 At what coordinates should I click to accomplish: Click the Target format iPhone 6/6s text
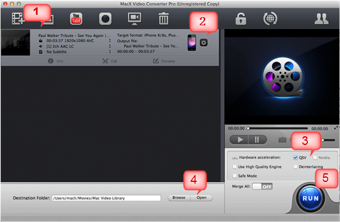(148, 35)
